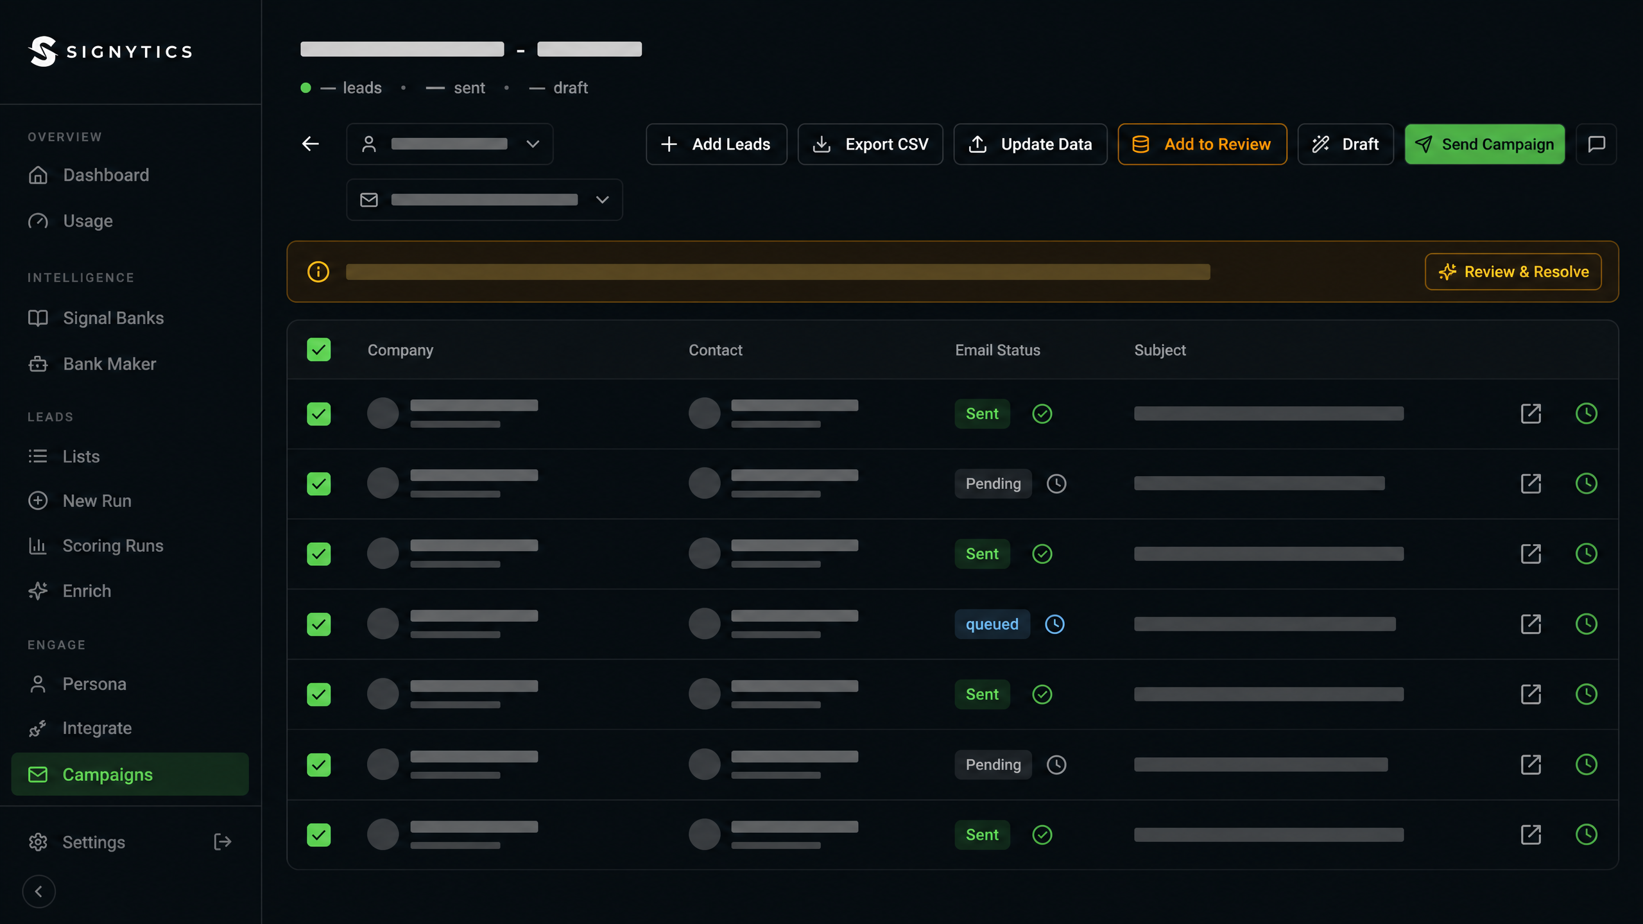Click the grey clock beside first Pending status
Viewport: 1643px width, 924px height.
point(1056,484)
